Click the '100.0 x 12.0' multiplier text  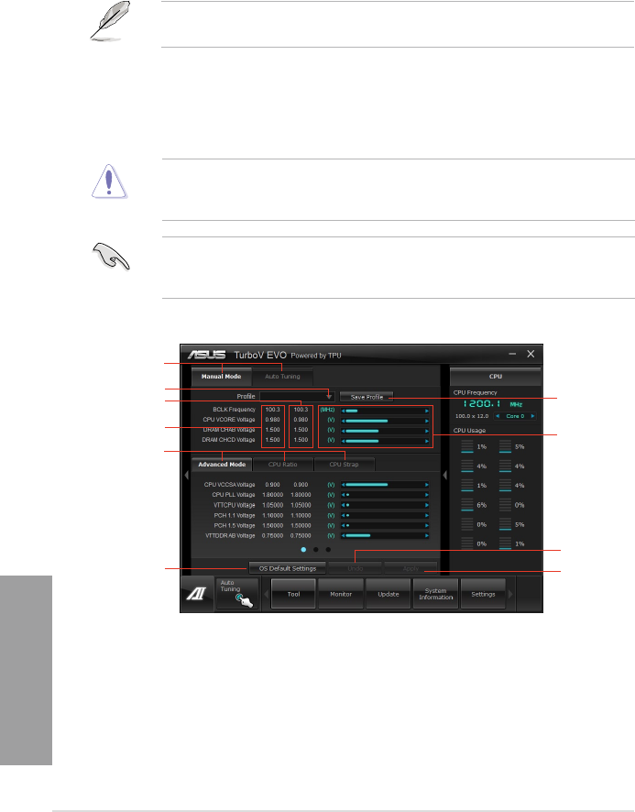pyautogui.click(x=472, y=416)
